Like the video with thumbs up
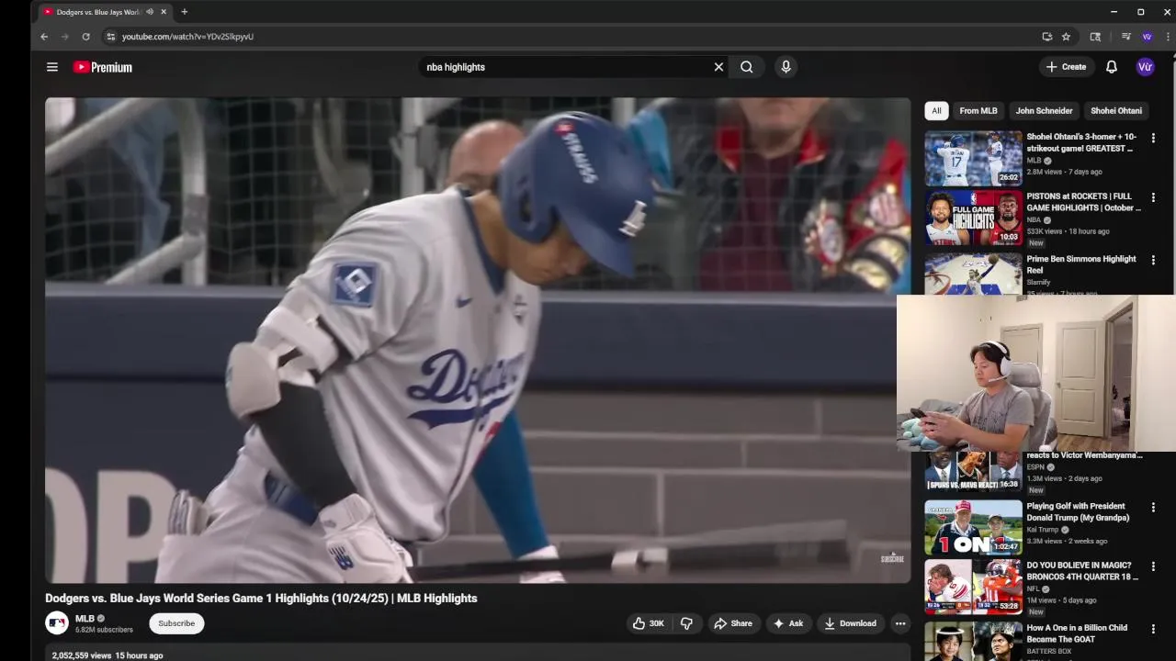The width and height of the screenshot is (1176, 661). (x=649, y=623)
